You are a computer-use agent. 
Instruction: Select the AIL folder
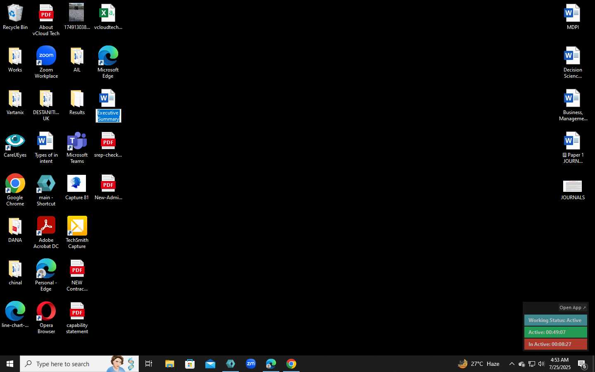(77, 60)
